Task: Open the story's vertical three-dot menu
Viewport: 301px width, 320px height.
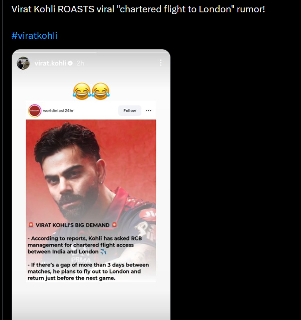Action: coord(160,63)
